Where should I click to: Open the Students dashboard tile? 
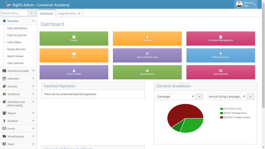pyautogui.click(x=147, y=39)
